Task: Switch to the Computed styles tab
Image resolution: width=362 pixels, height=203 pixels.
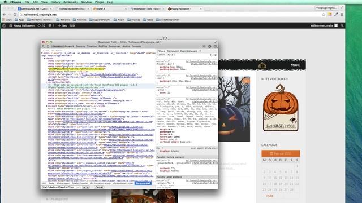Action: click(x=173, y=51)
